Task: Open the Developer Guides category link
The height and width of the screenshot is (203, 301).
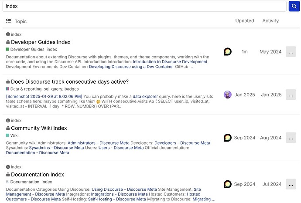Action: [27, 49]
